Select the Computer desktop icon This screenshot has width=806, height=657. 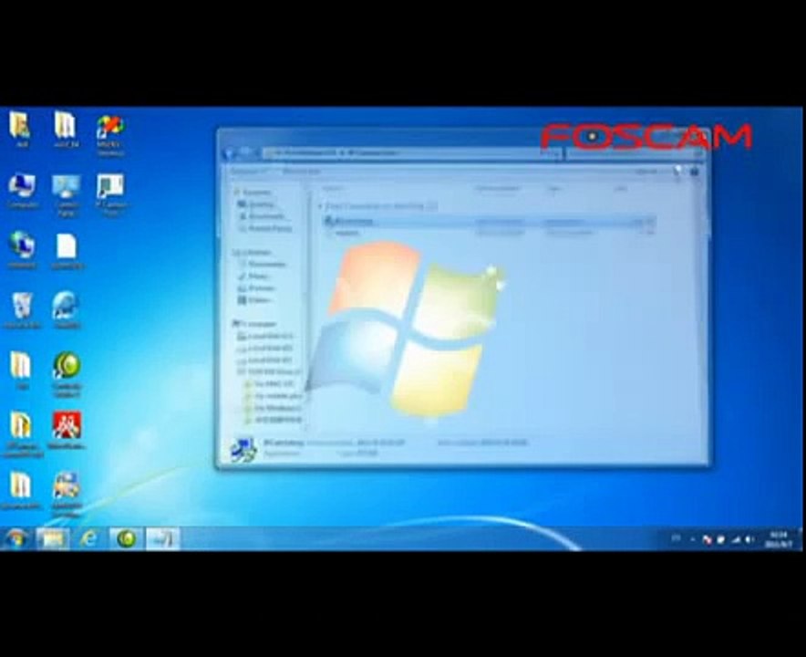(22, 191)
